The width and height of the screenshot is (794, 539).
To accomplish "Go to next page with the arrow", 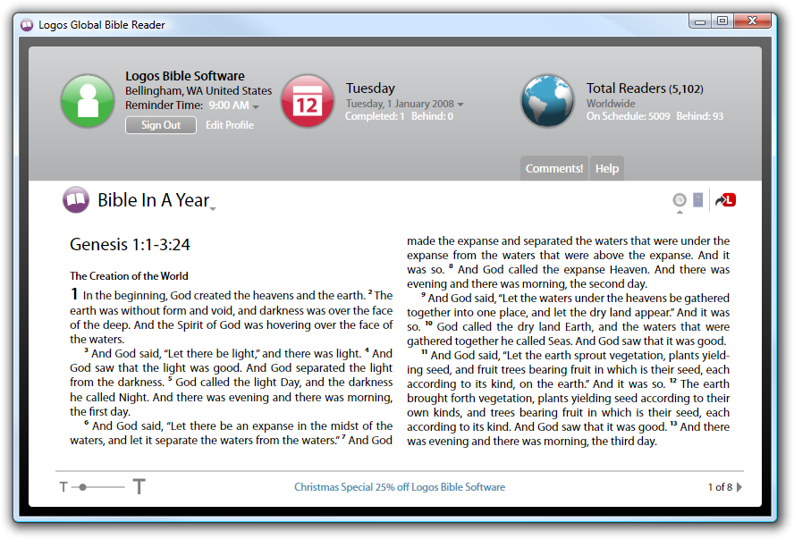I will pos(739,487).
